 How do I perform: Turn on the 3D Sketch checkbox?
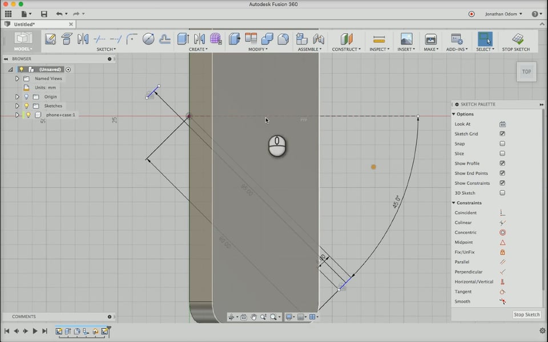[502, 193]
